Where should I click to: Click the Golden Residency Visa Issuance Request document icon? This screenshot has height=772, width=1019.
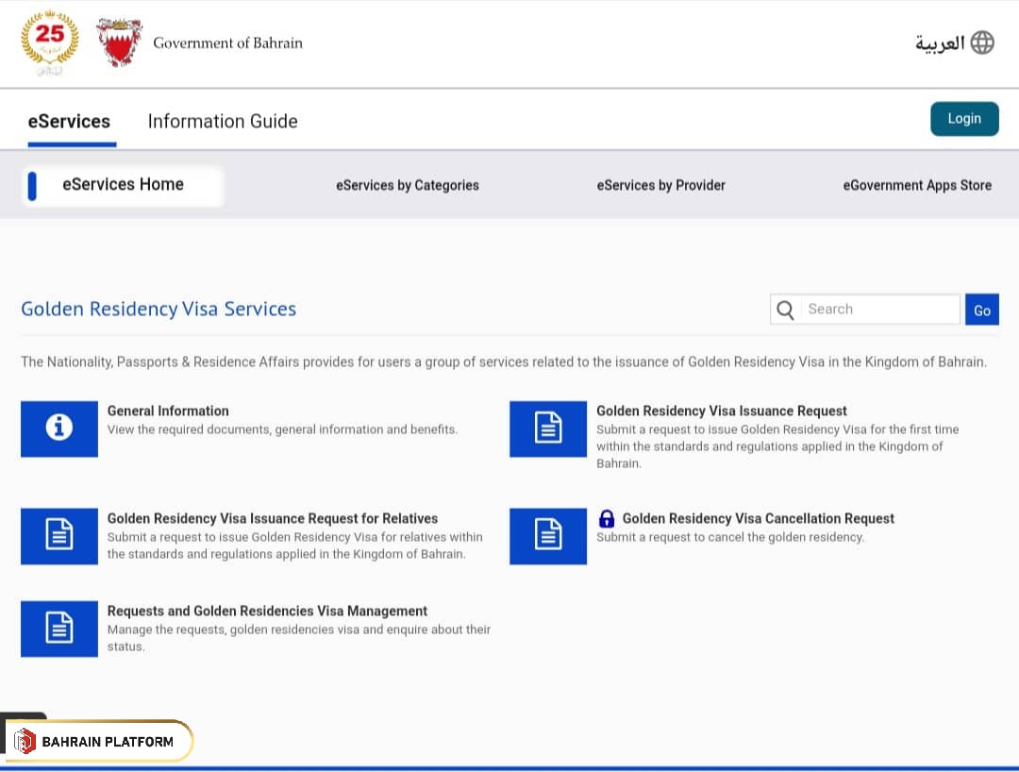548,428
